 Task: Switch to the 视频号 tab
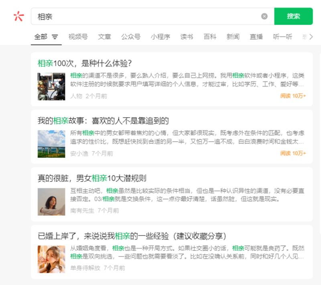coord(78,37)
